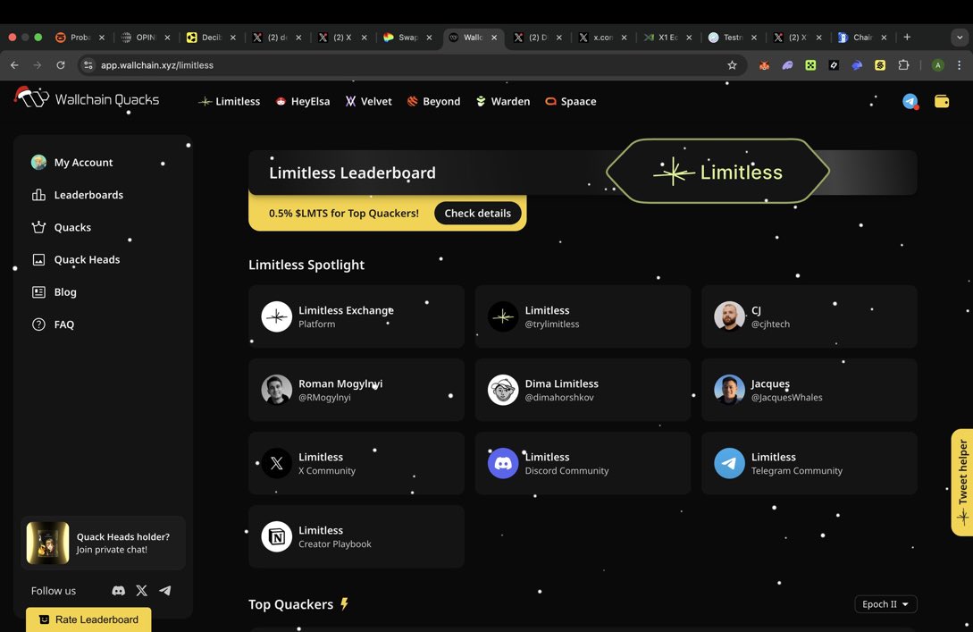Click Jacques profile avatar
This screenshot has height=632, width=973.
pos(730,390)
